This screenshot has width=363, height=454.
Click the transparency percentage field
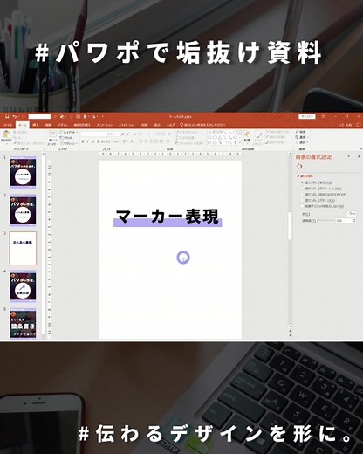click(x=344, y=221)
